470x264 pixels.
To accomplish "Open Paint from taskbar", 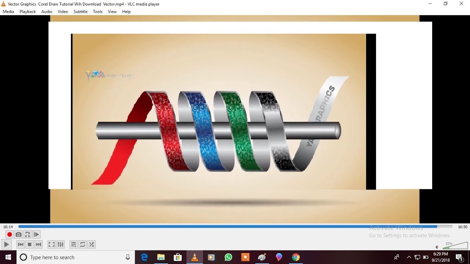I will pos(262,257).
